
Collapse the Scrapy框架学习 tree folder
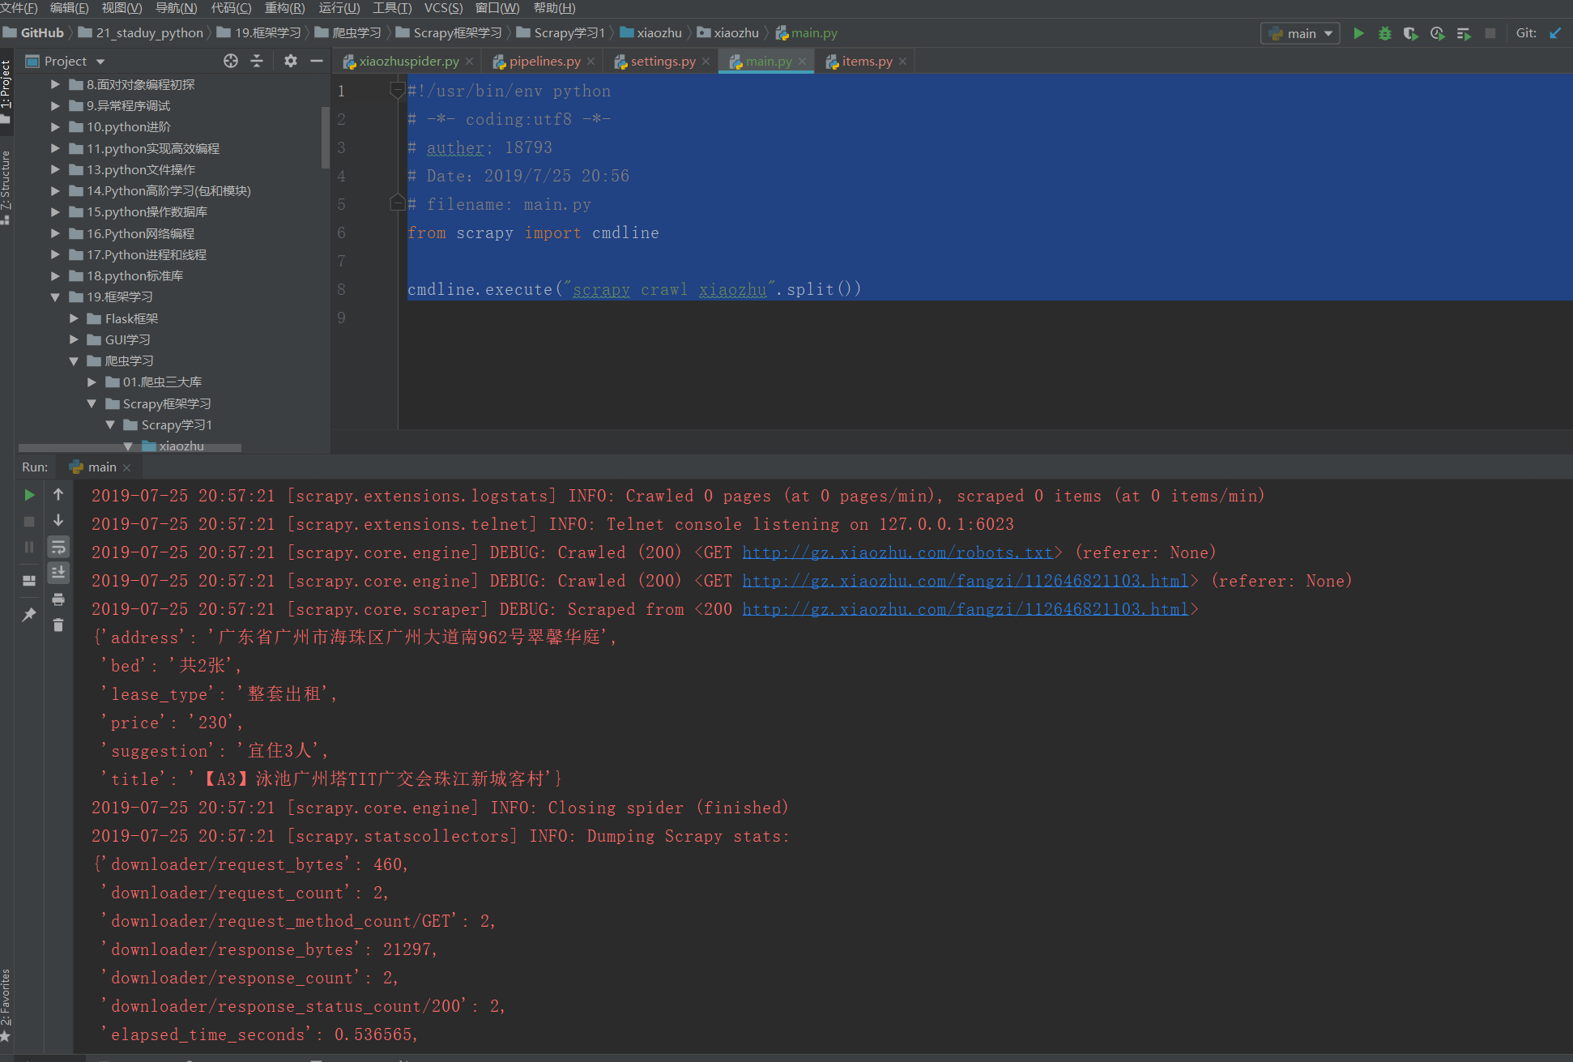point(92,403)
